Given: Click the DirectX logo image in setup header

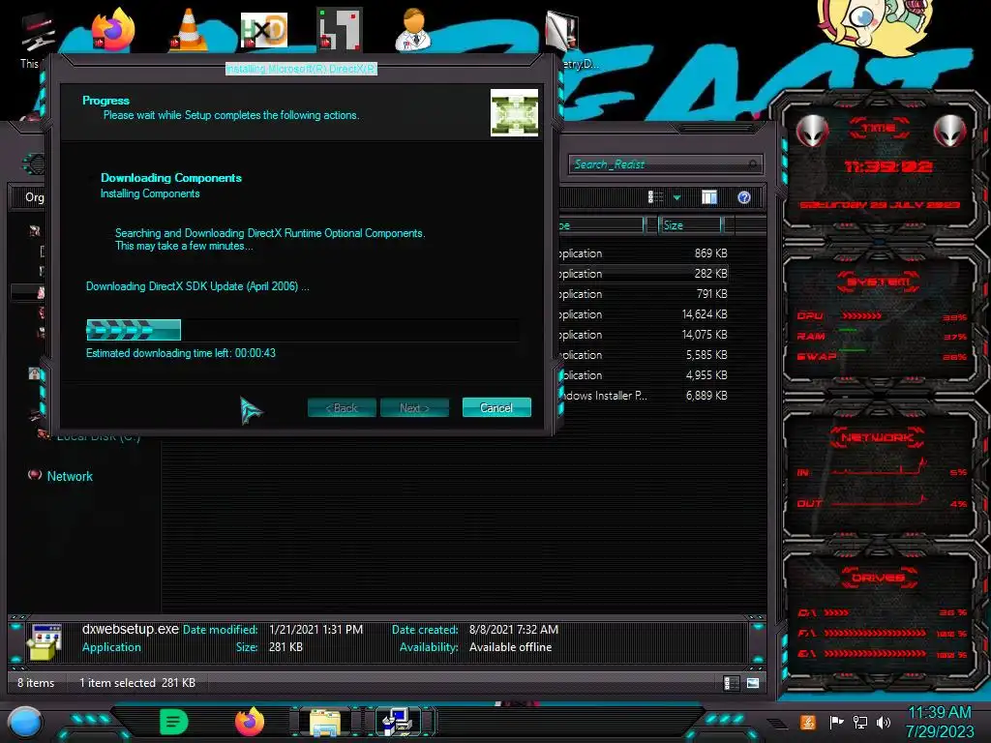Looking at the screenshot, I should click(515, 112).
